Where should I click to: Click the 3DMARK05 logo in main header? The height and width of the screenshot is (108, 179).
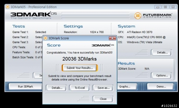pos(33,15)
